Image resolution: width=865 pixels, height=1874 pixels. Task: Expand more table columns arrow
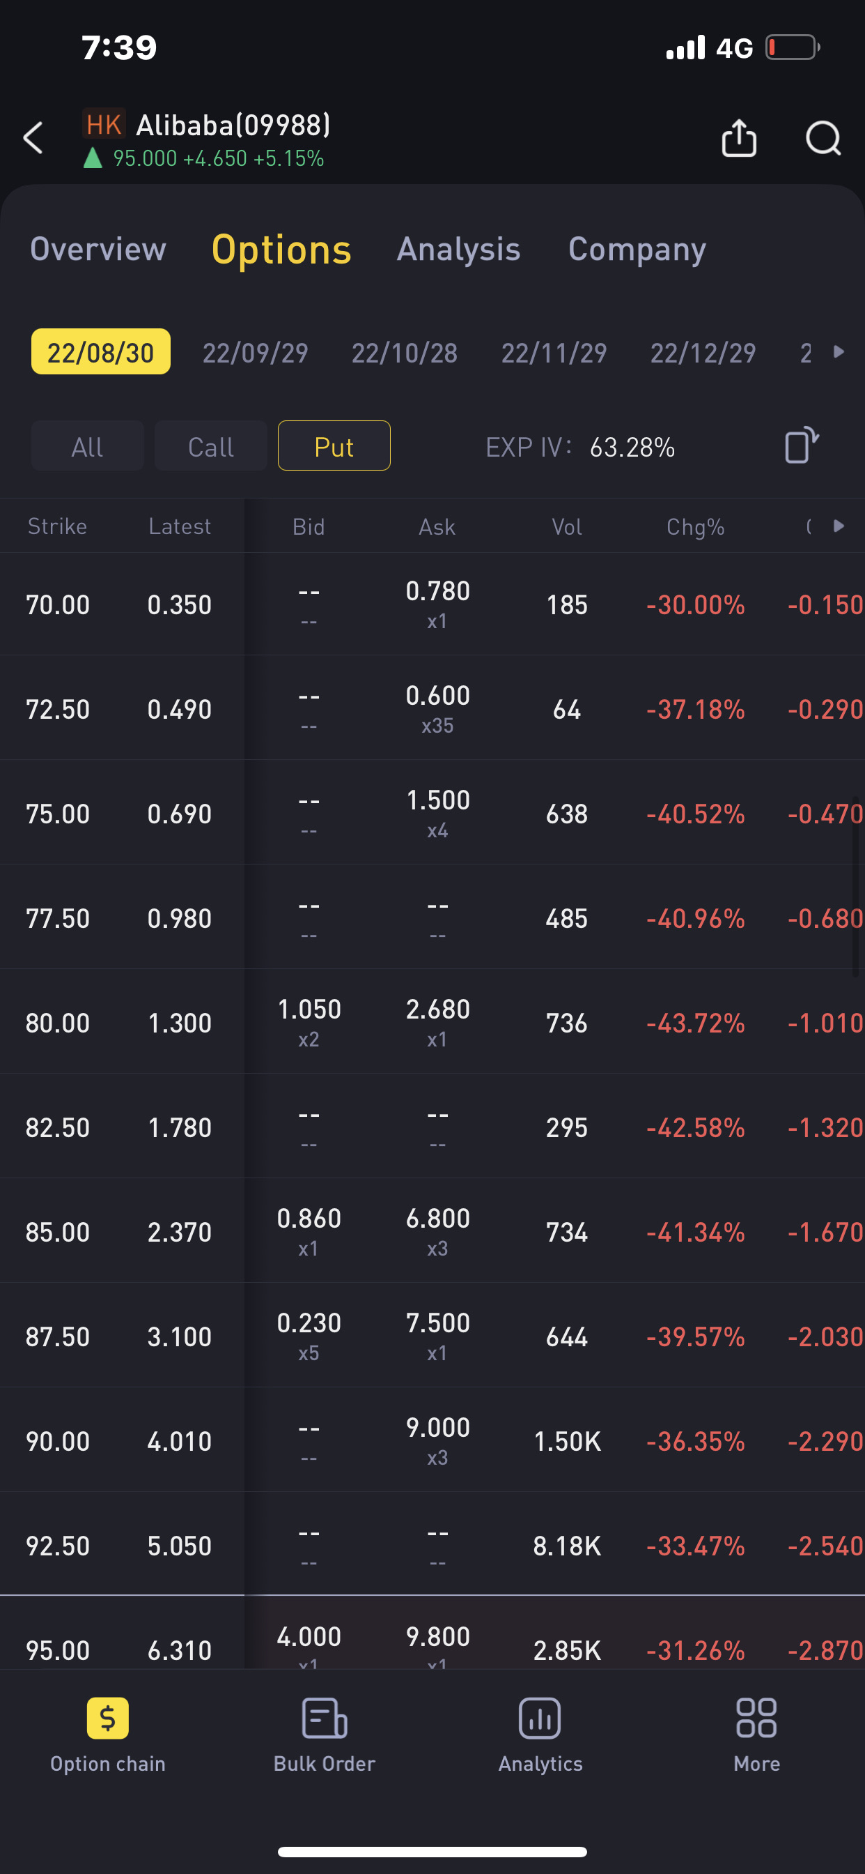tap(839, 526)
